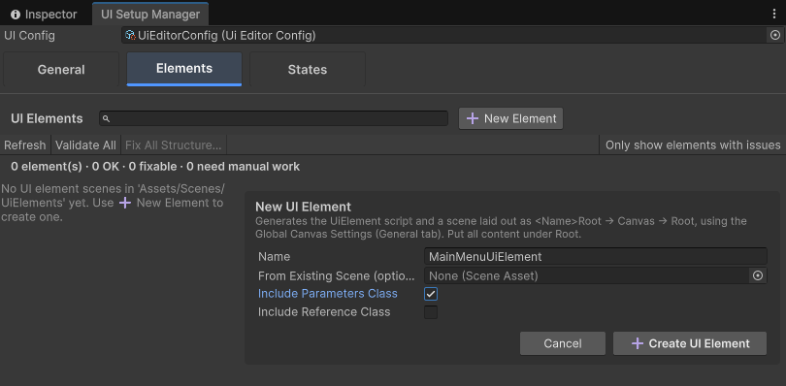Switch to the States tab

(308, 69)
